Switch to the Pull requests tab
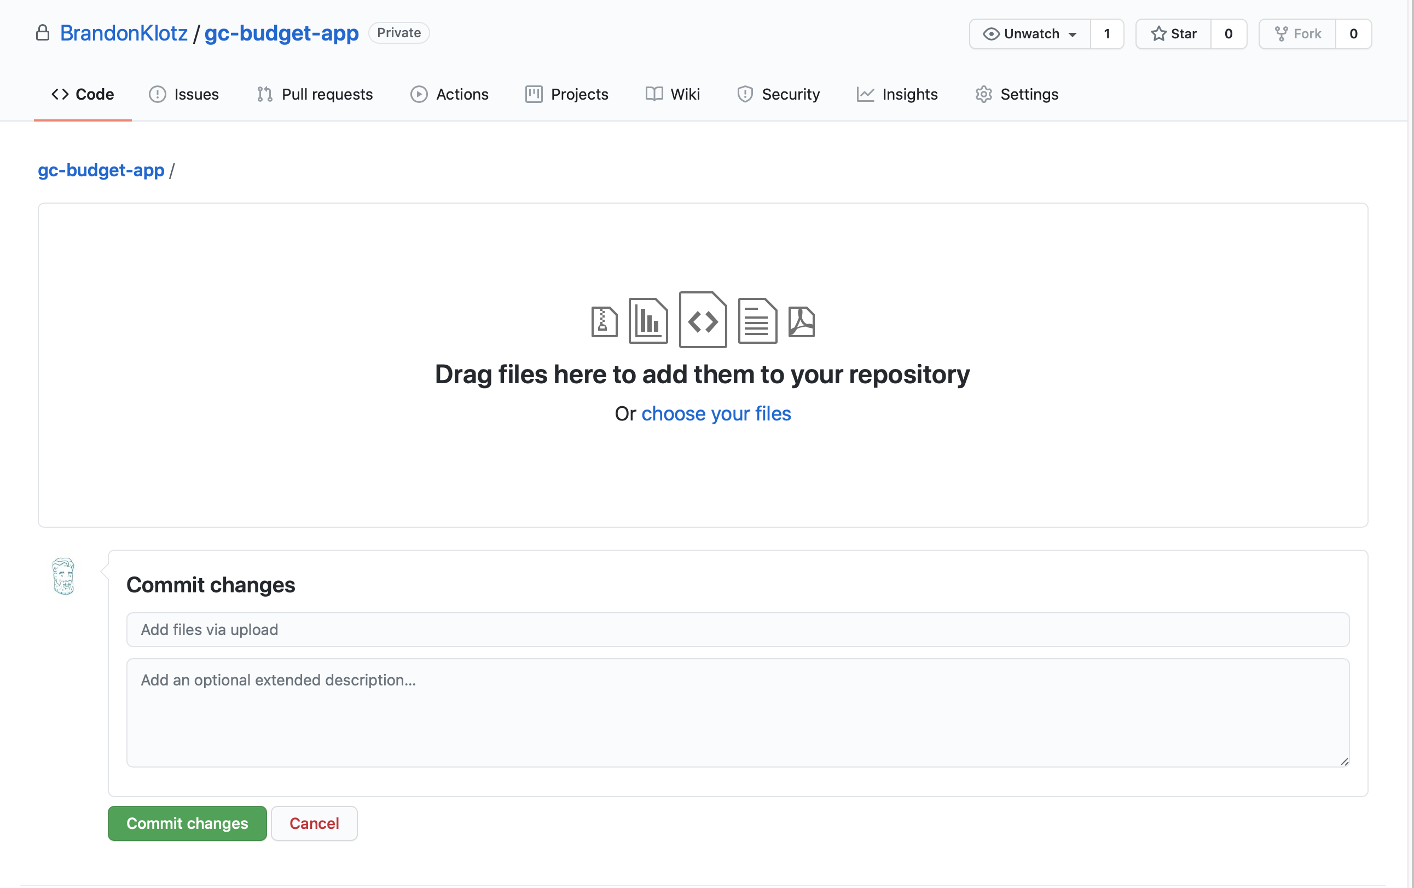This screenshot has height=888, width=1414. click(315, 94)
